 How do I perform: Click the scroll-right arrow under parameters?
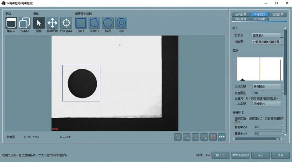point(281,139)
